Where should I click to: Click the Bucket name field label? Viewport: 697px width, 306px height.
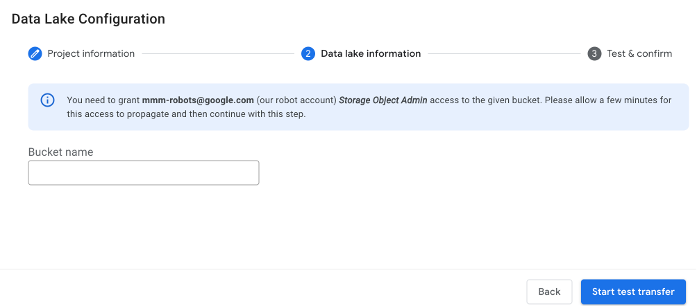pyautogui.click(x=60, y=152)
